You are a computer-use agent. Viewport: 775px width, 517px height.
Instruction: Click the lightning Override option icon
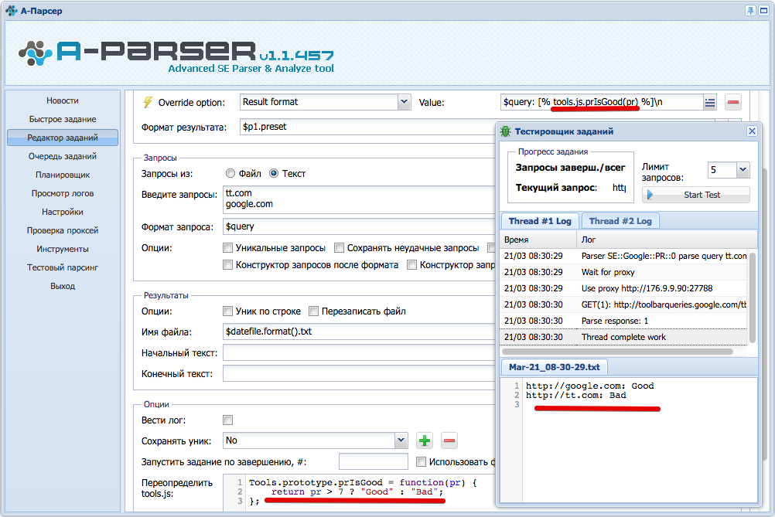click(148, 102)
